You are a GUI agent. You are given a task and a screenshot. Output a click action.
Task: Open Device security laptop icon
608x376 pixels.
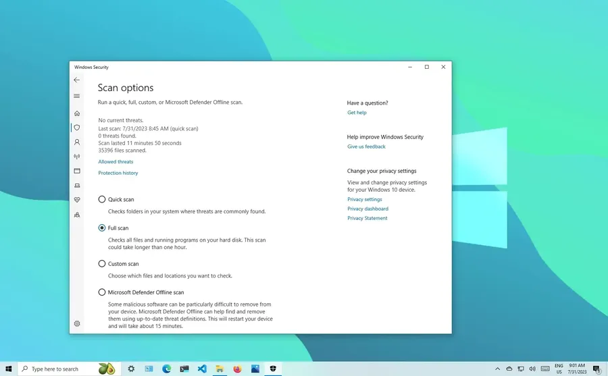[77, 186]
